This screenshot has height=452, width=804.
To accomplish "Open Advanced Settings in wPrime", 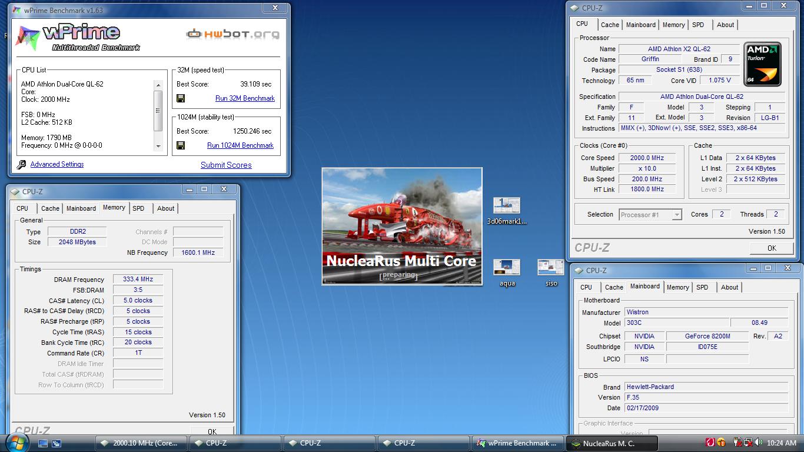I will (57, 165).
